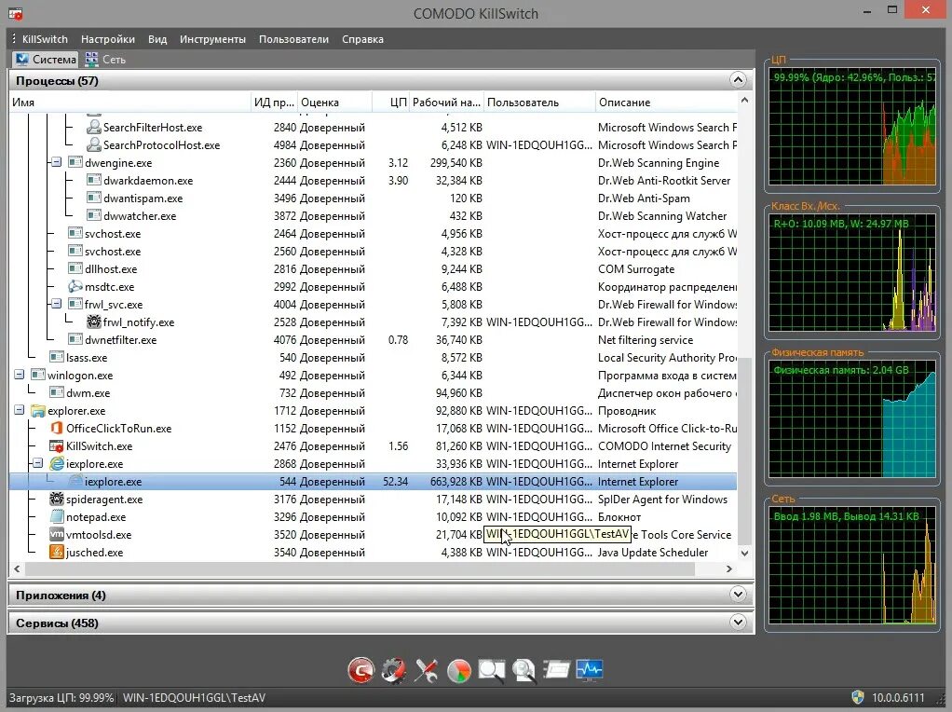Collapse the winlogon.exe tree node
952x712 pixels.
[20, 375]
